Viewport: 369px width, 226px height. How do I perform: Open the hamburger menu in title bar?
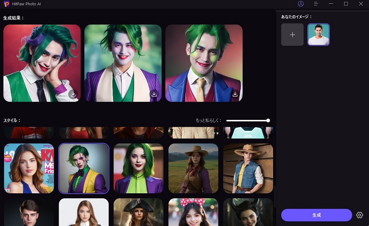316,4
